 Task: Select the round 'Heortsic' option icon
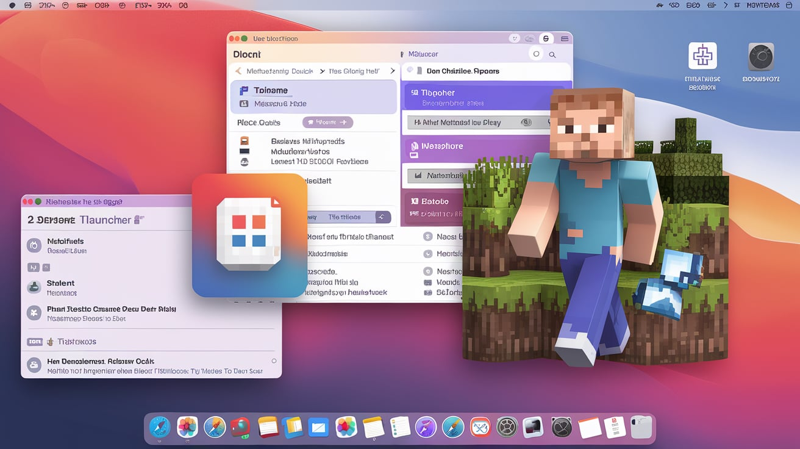(427, 254)
